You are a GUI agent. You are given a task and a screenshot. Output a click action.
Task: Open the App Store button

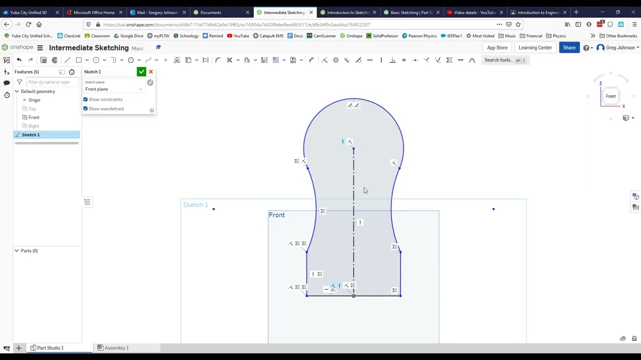click(497, 47)
